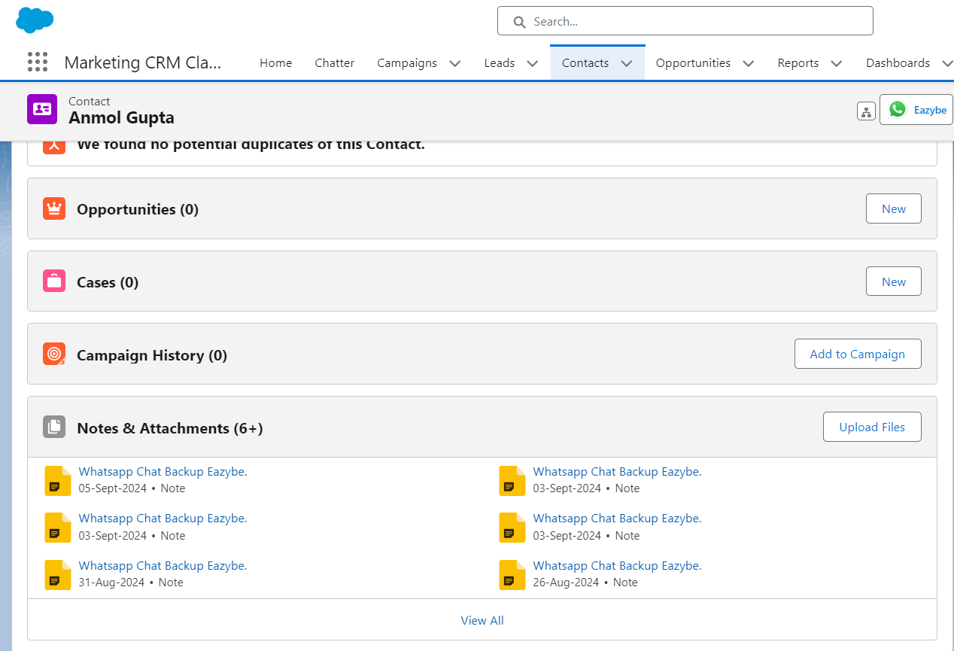
Task: Open the App Launcher waffle icon
Action: pos(37,62)
